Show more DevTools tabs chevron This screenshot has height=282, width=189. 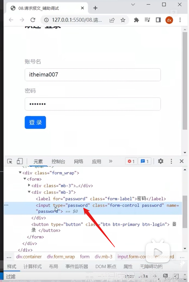(x=111, y=161)
